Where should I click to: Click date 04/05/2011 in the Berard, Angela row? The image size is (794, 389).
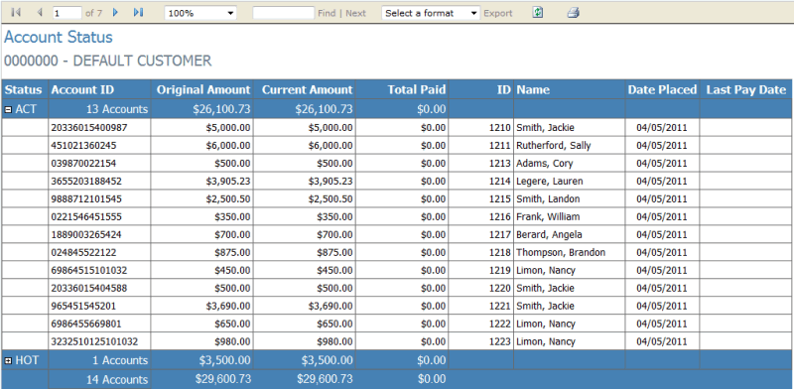pos(662,234)
